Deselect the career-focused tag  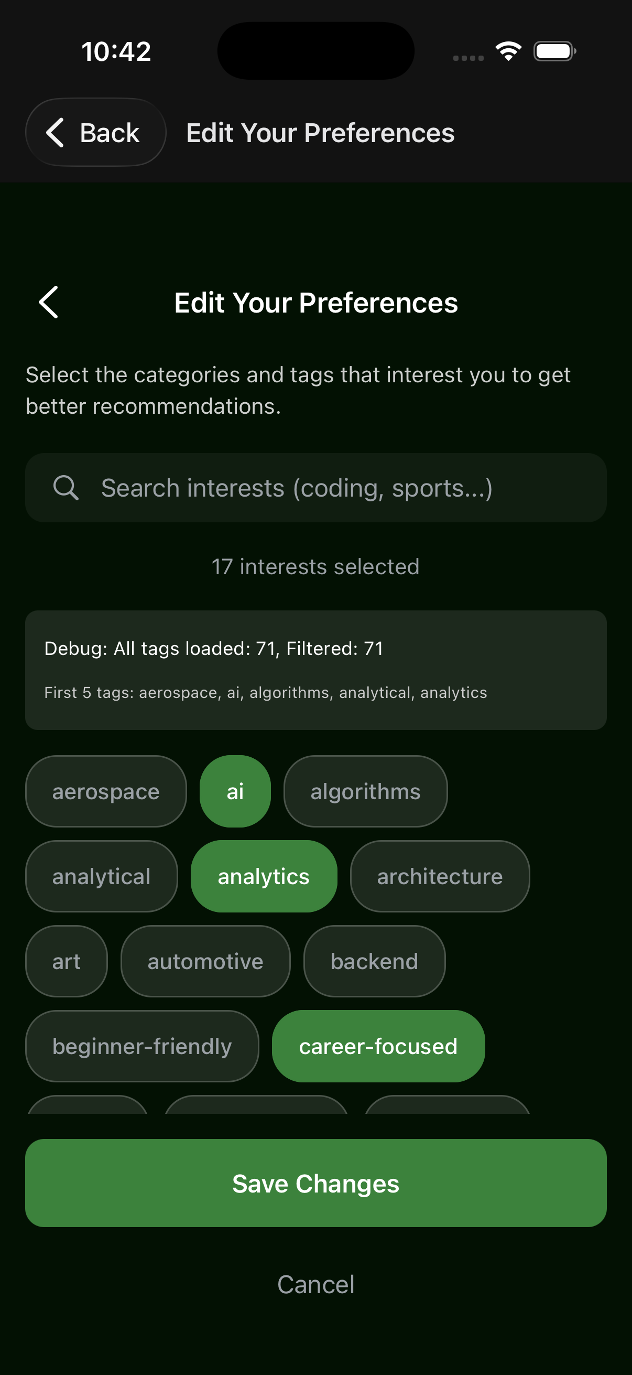pos(378,1046)
